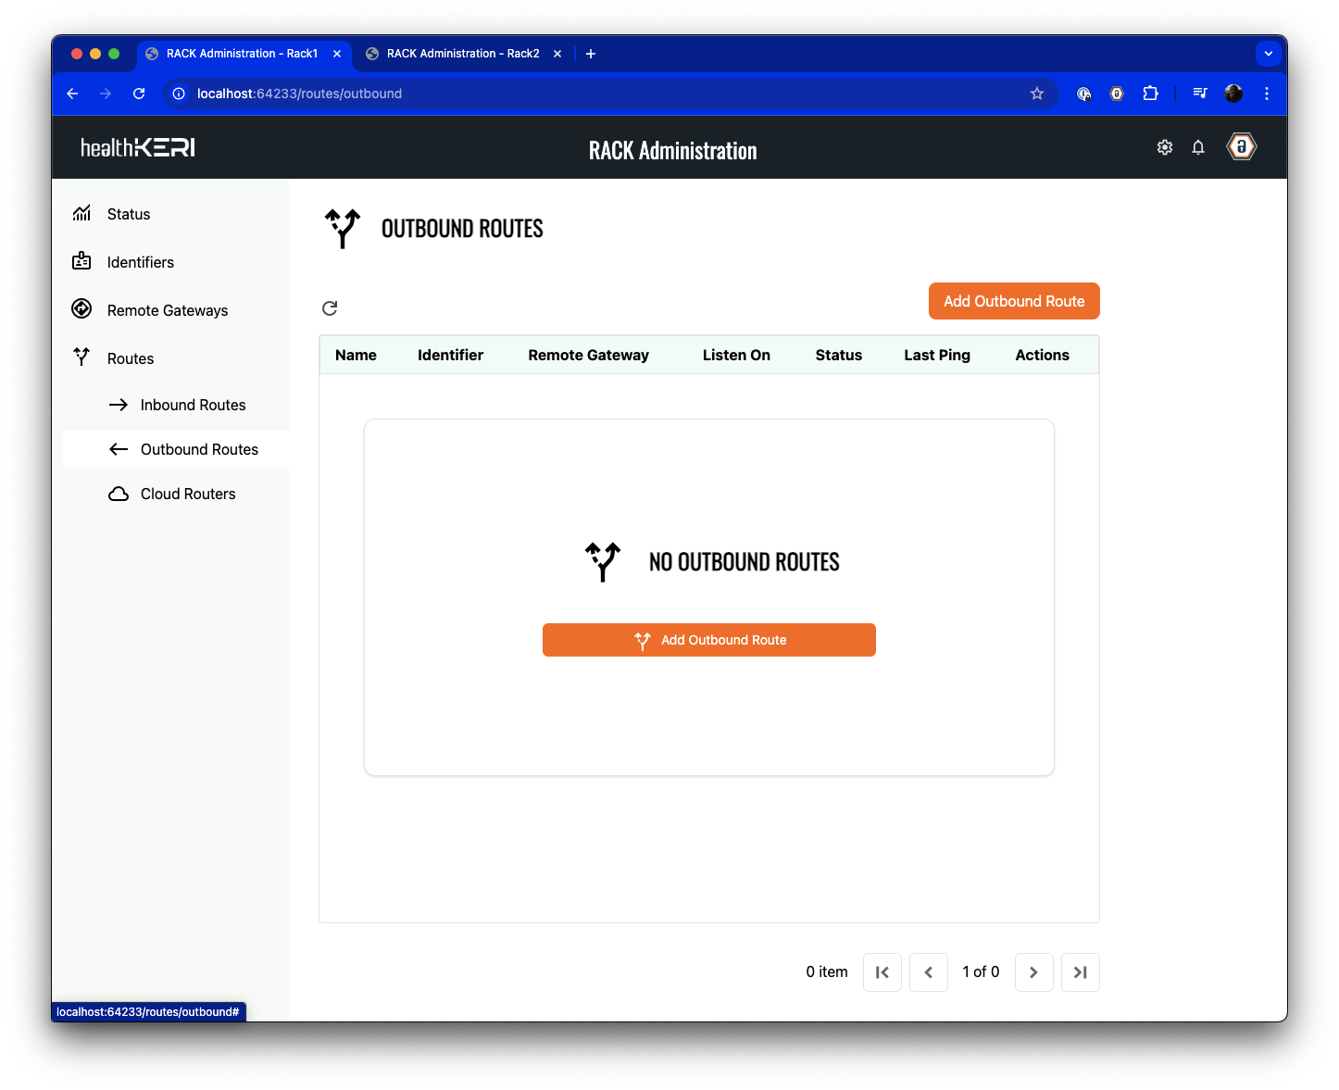Reload the browser page
Screen dimensions: 1339x1090
point(139,94)
